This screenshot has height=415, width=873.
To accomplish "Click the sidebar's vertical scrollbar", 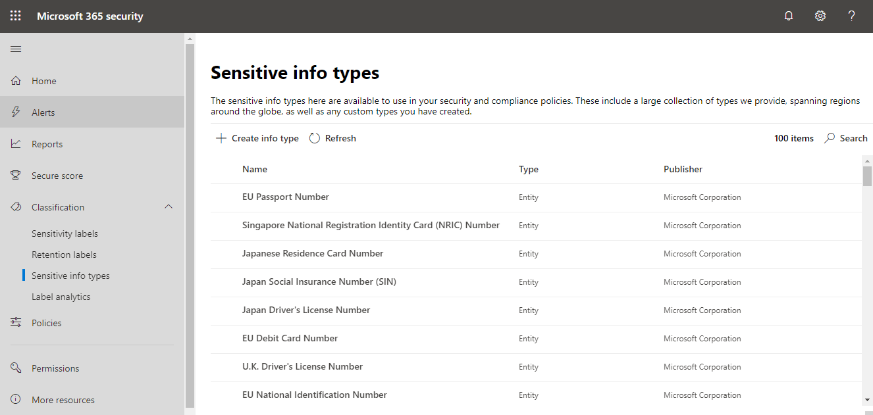I will tap(190, 226).
